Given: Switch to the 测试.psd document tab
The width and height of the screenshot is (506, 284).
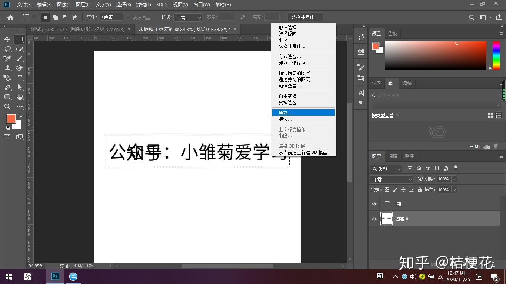Looking at the screenshot, I should point(81,29).
